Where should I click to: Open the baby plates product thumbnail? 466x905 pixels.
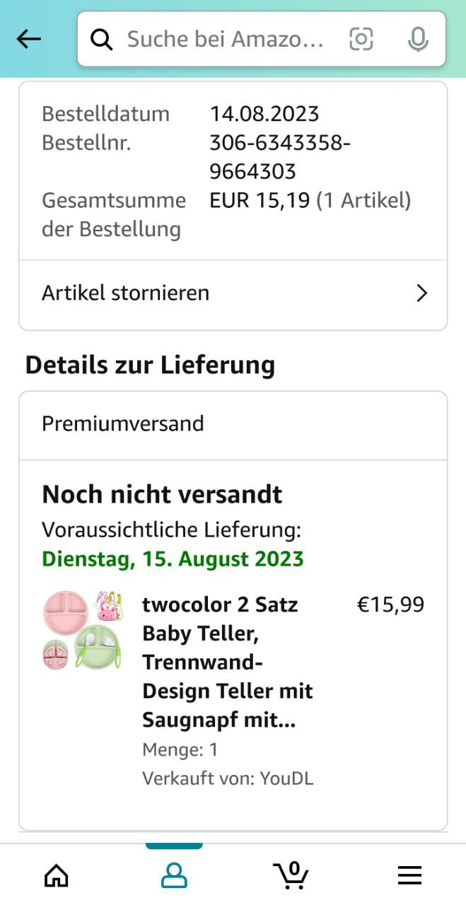point(83,630)
